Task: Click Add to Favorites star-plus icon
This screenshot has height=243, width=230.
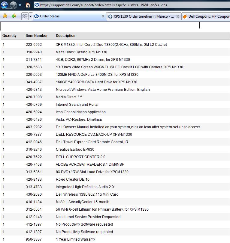Action: [x=14, y=16]
